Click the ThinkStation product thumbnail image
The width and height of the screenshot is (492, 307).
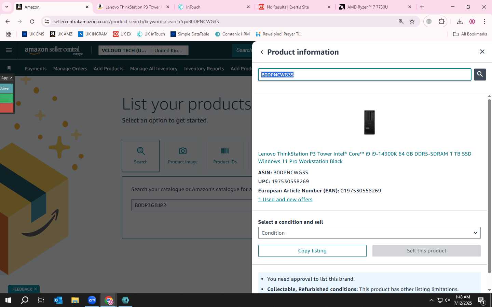[369, 122]
